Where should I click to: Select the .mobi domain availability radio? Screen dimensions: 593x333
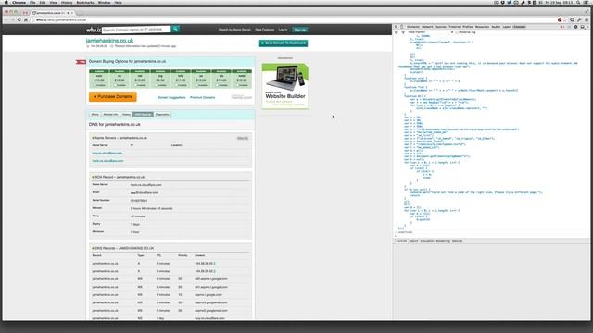tap(237, 85)
